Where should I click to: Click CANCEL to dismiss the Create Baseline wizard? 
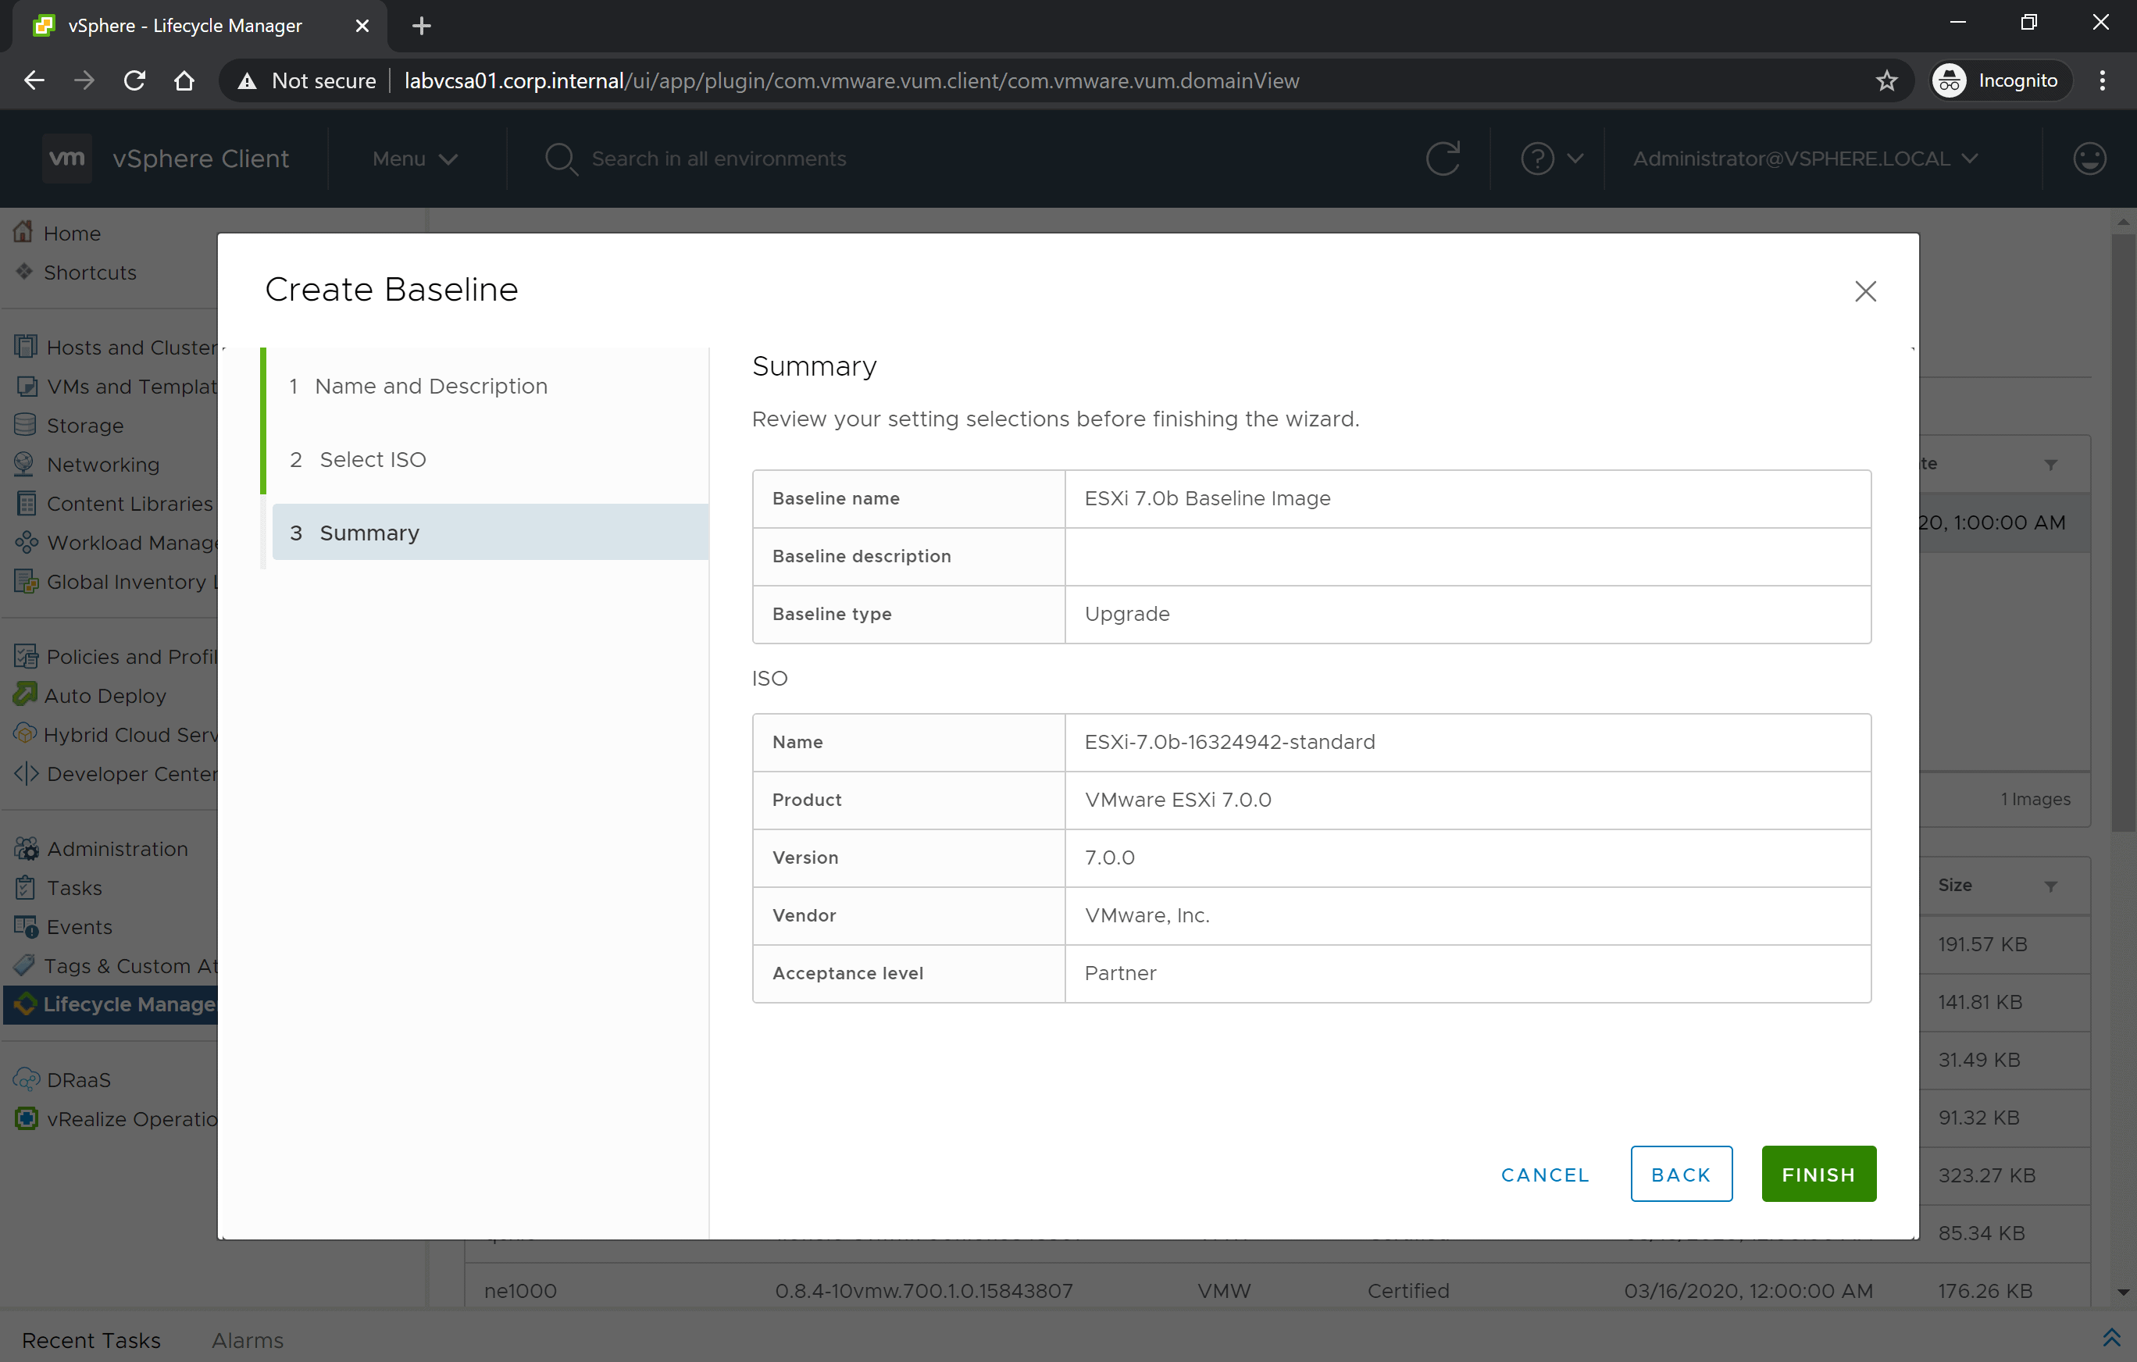point(1543,1174)
